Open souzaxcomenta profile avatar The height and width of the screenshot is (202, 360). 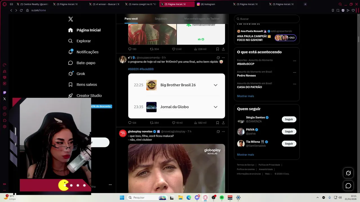pyautogui.click(x=123, y=59)
